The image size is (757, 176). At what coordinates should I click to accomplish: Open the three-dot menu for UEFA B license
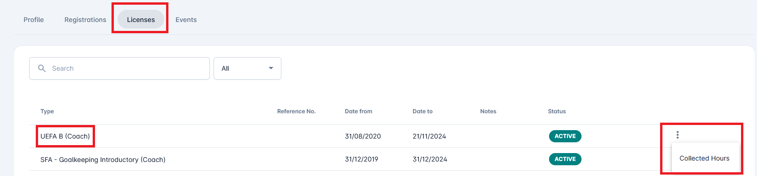click(x=677, y=135)
